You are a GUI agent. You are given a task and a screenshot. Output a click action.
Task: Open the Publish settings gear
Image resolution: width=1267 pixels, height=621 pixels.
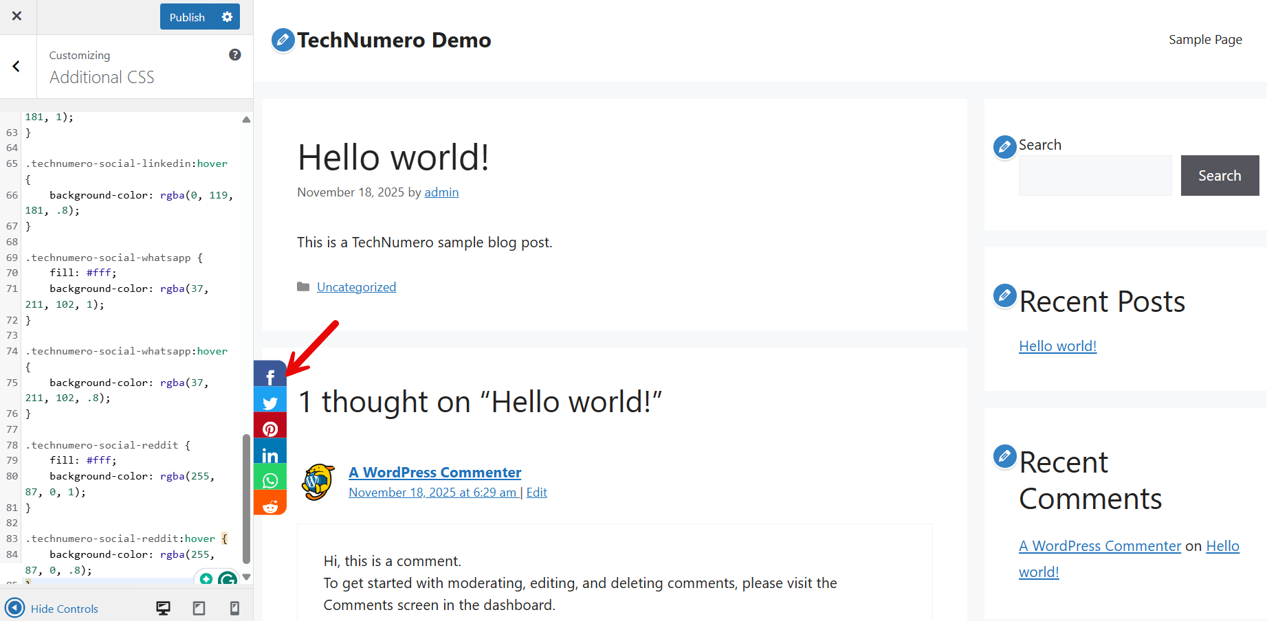tap(227, 16)
